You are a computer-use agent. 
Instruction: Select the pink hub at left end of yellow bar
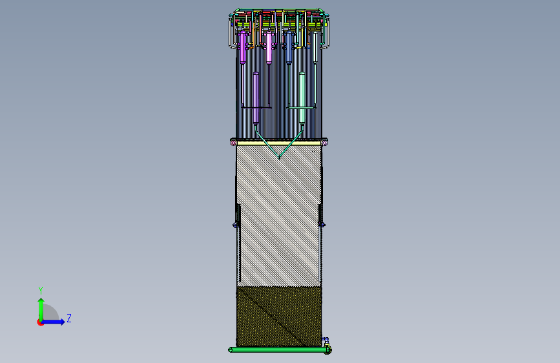point(233,143)
